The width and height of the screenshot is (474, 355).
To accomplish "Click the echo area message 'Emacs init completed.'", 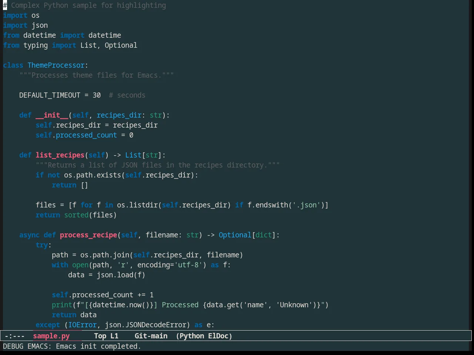I will point(98,346).
